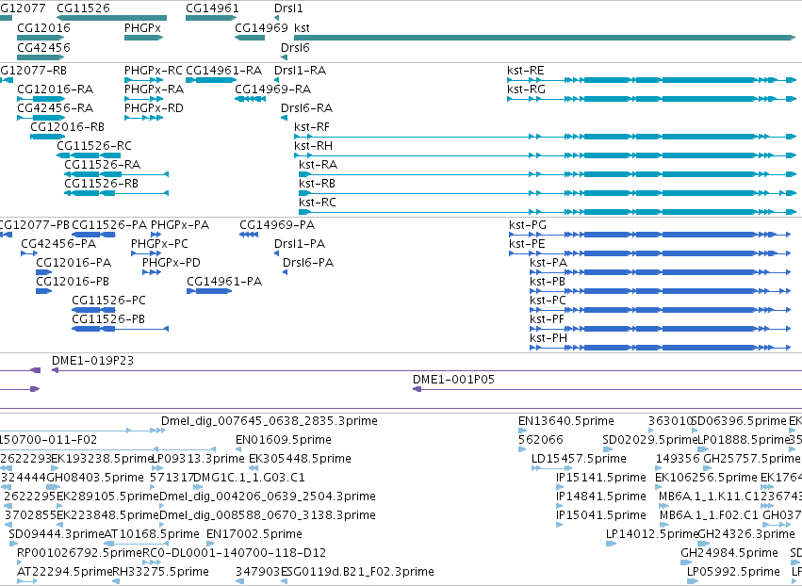This screenshot has width=802, height=586.
Task: Open transcript kst-RE
Action: [525, 70]
